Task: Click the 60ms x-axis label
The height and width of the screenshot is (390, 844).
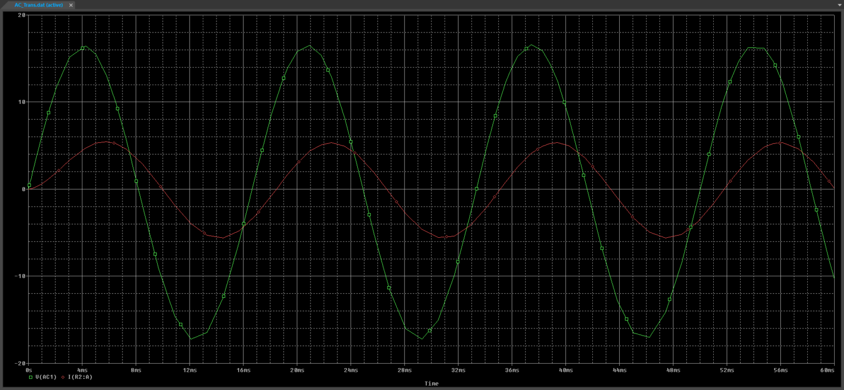Action: pos(828,370)
